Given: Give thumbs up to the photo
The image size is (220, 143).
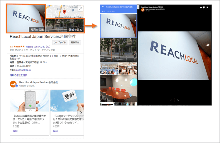Looking at the screenshot, I should click(201, 7).
